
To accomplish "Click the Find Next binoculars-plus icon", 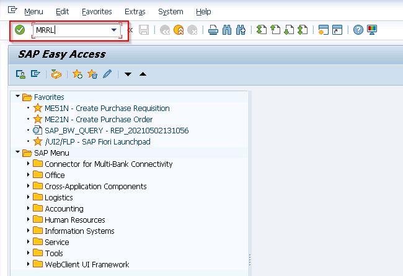I will pyautogui.click(x=241, y=30).
